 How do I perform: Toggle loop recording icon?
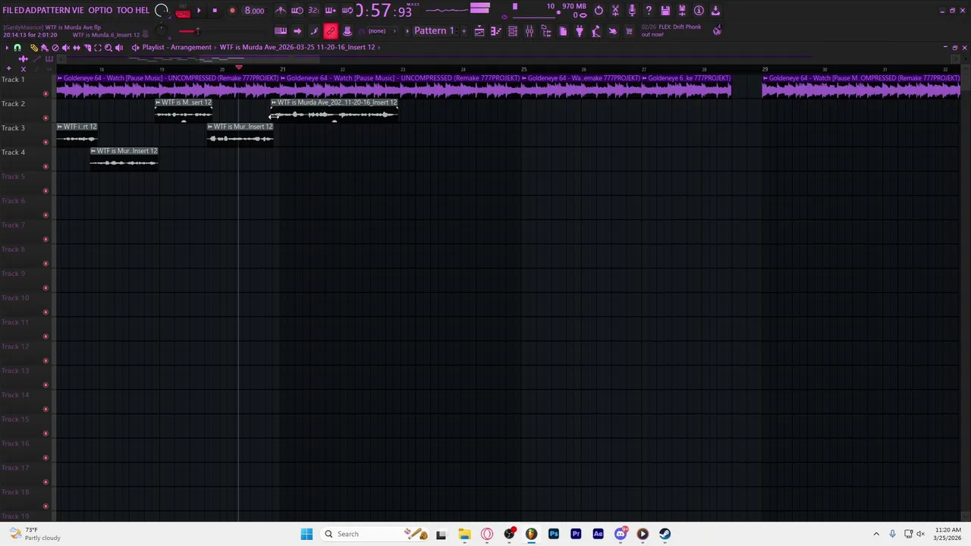(x=347, y=11)
